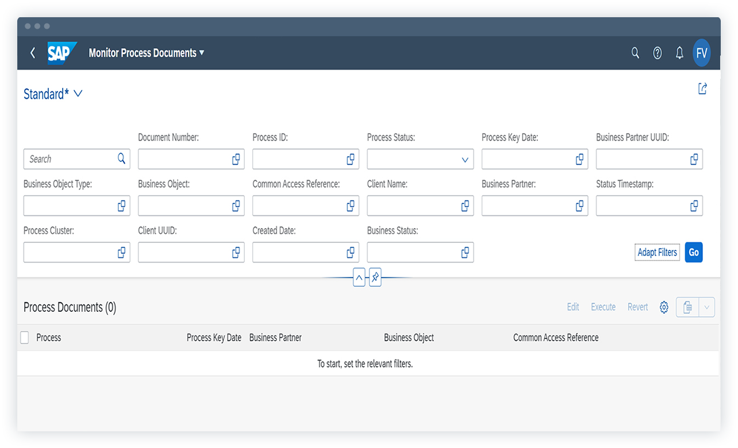Select all rows via the header checkbox
The image size is (738, 448).
(24, 337)
